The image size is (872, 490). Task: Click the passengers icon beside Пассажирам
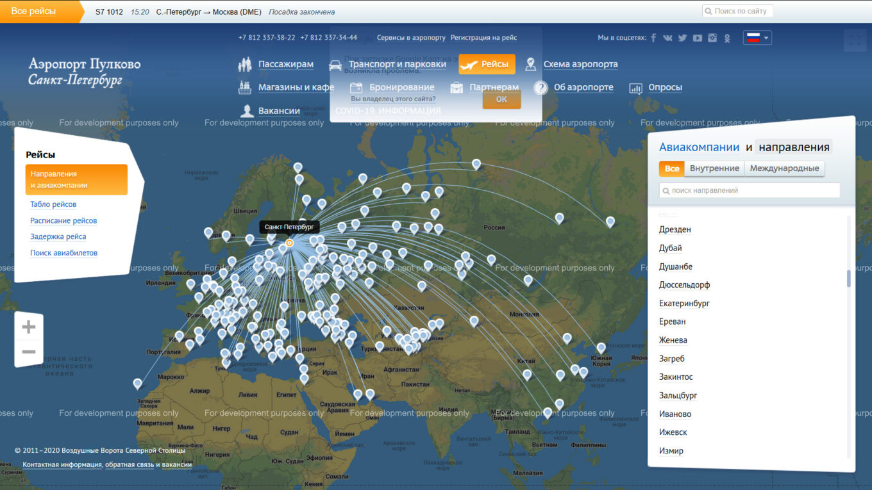click(x=245, y=64)
